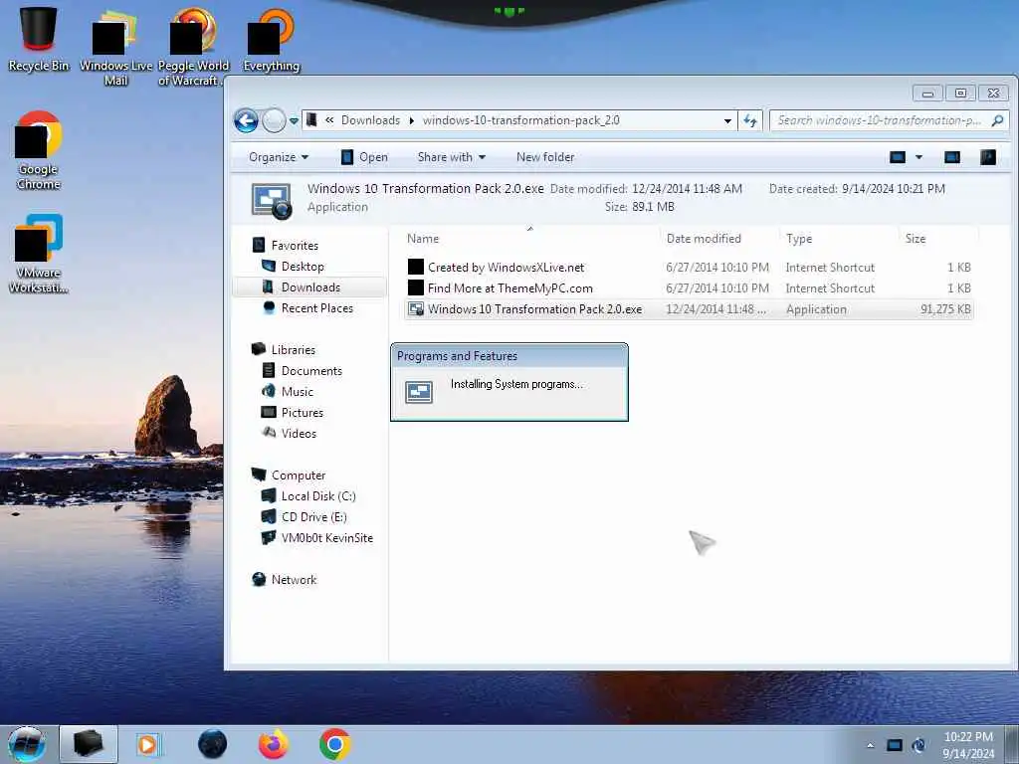Image resolution: width=1019 pixels, height=764 pixels.
Task: Open the recent pages dropdown arrow
Action: click(294, 120)
